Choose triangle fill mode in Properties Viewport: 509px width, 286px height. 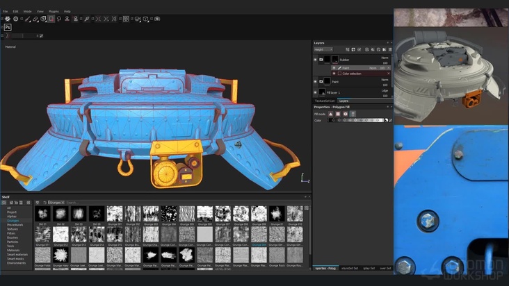[x=331, y=114]
